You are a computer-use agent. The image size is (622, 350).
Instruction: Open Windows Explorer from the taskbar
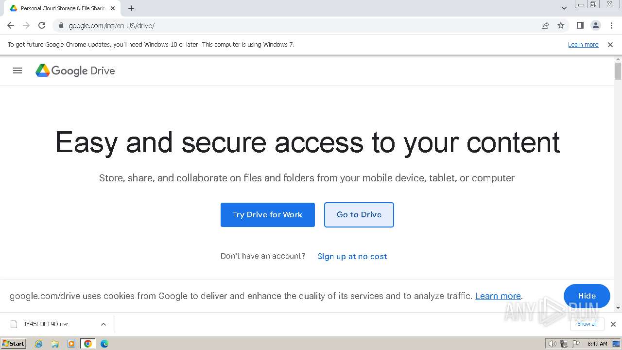tap(55, 344)
